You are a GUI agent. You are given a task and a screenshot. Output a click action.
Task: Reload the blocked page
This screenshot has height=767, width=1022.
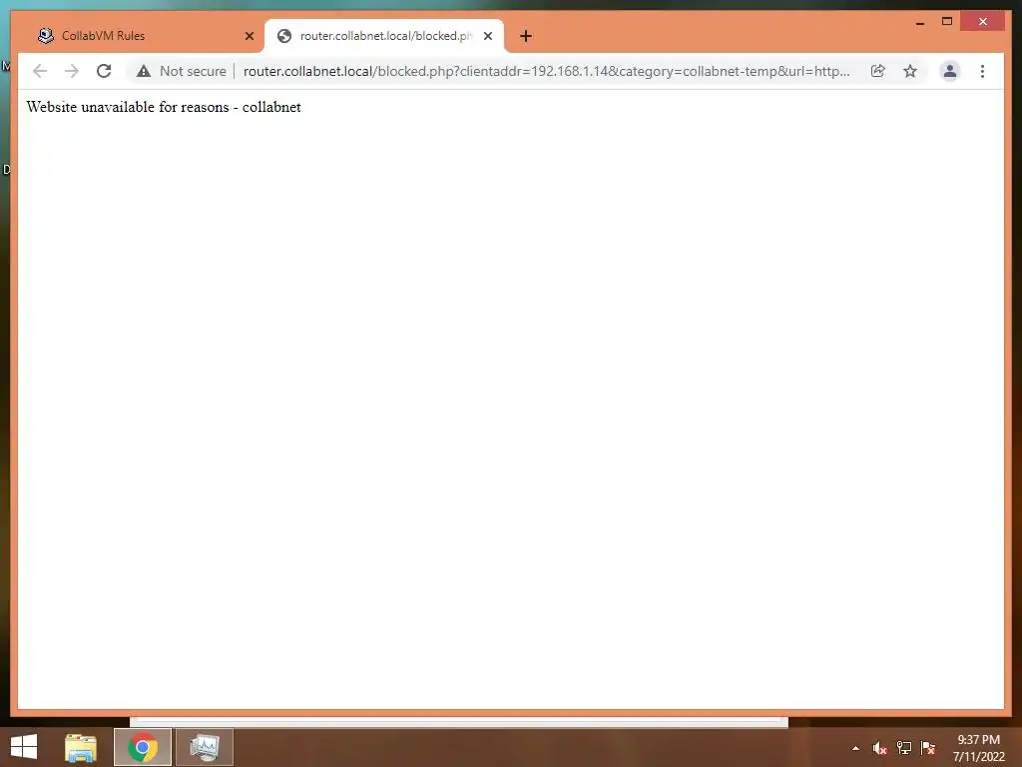click(x=104, y=71)
